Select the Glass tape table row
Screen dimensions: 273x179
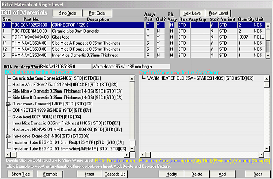134,37
